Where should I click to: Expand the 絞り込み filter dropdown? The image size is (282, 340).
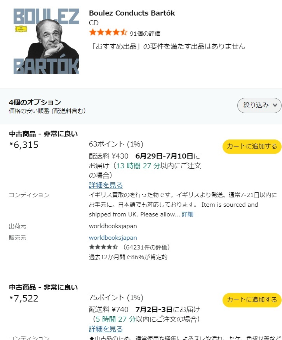[259, 105]
